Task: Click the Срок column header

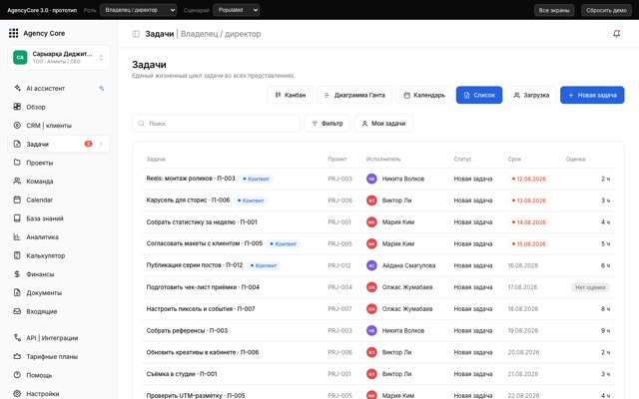Action: click(x=514, y=160)
